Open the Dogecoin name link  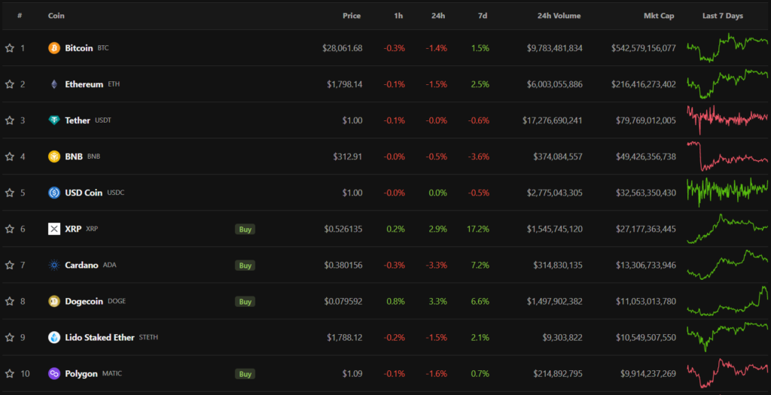point(84,301)
